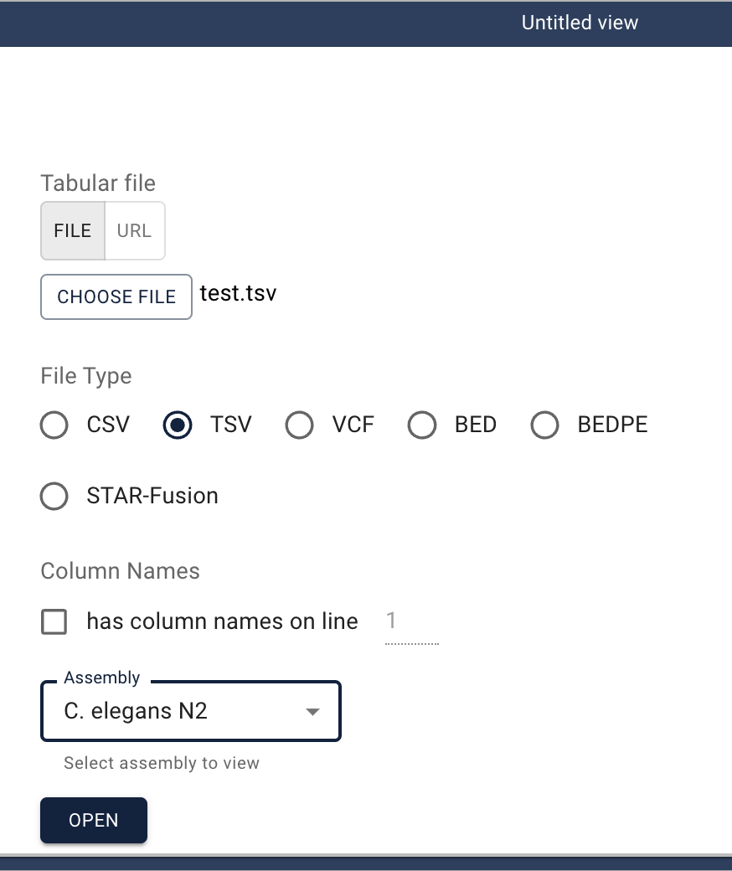Switch to the FILE source toggle
The height and width of the screenshot is (871, 732).
click(73, 230)
